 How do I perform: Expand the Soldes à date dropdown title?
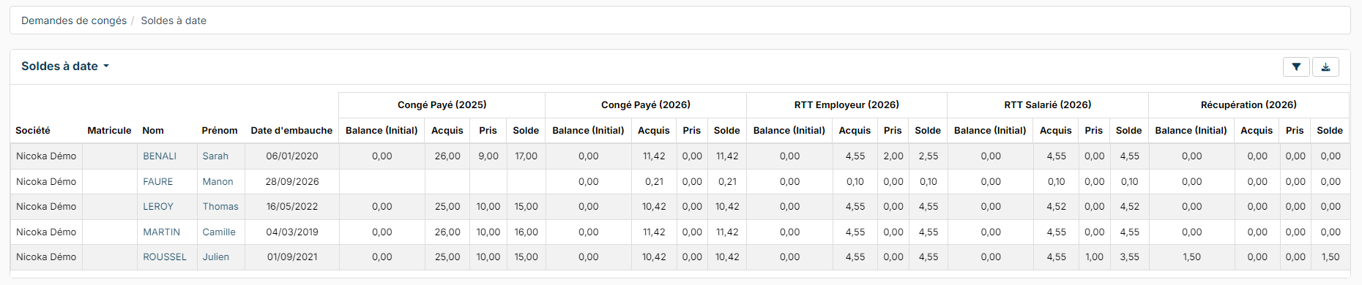pyautogui.click(x=65, y=66)
